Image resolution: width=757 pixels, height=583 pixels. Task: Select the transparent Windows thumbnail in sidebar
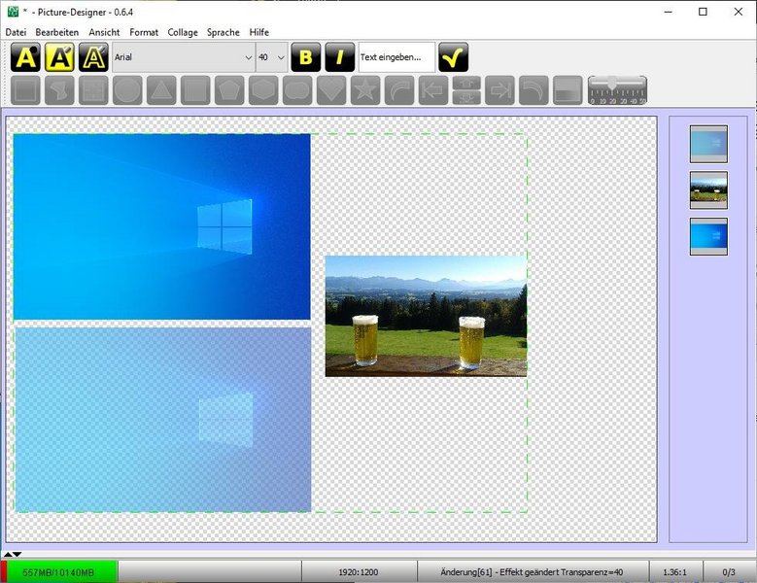click(x=708, y=145)
